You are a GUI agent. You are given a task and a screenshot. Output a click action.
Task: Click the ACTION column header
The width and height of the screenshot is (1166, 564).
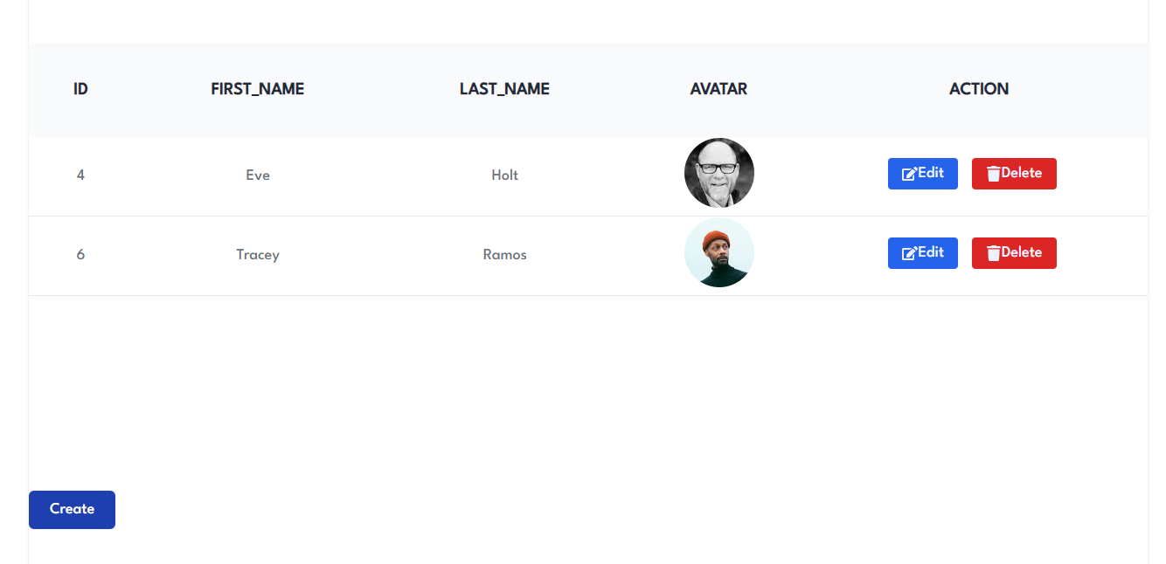(x=978, y=88)
